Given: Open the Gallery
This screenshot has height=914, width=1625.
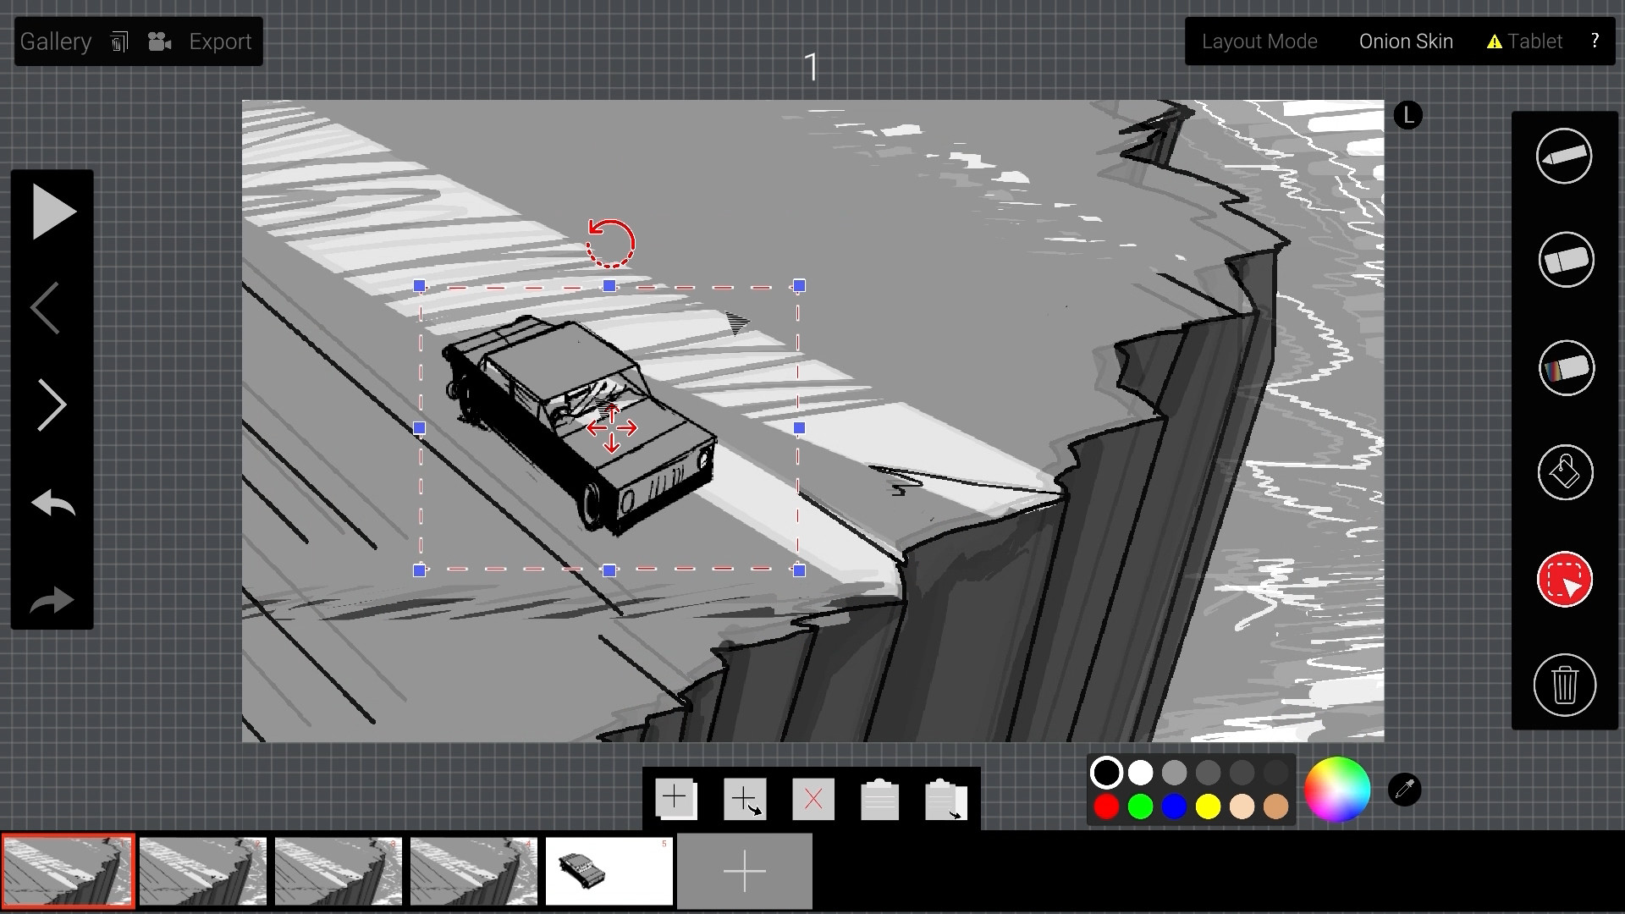Looking at the screenshot, I should pos(55,41).
